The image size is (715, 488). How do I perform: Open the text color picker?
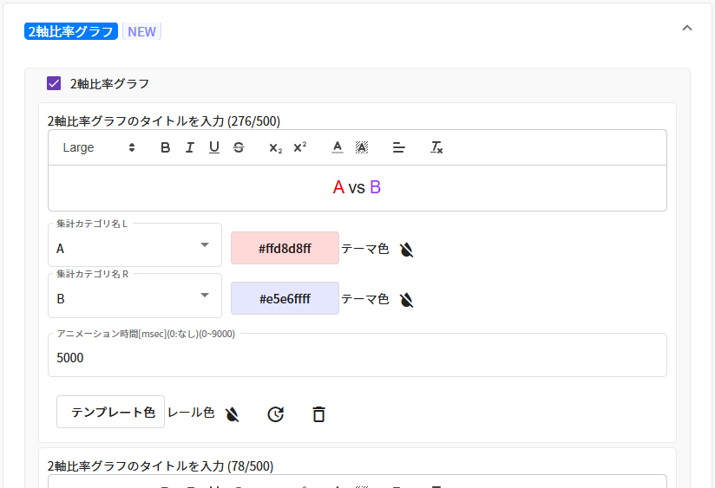coord(338,147)
